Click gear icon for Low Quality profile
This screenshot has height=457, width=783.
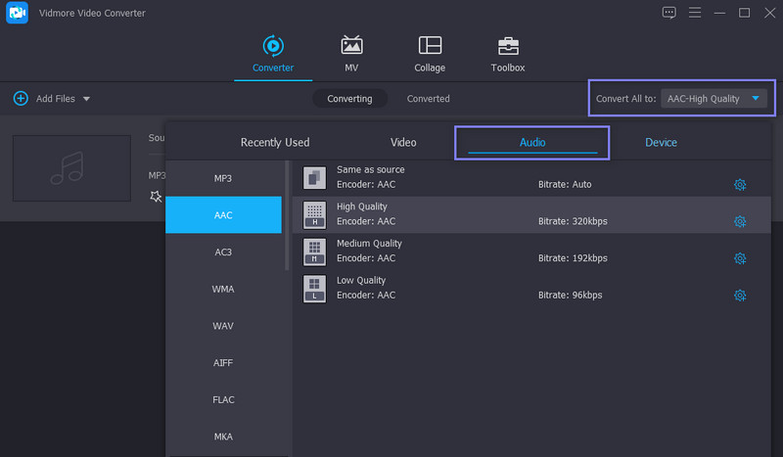(740, 296)
